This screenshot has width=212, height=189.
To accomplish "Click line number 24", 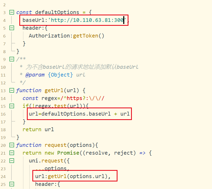I will click(3, 176).
